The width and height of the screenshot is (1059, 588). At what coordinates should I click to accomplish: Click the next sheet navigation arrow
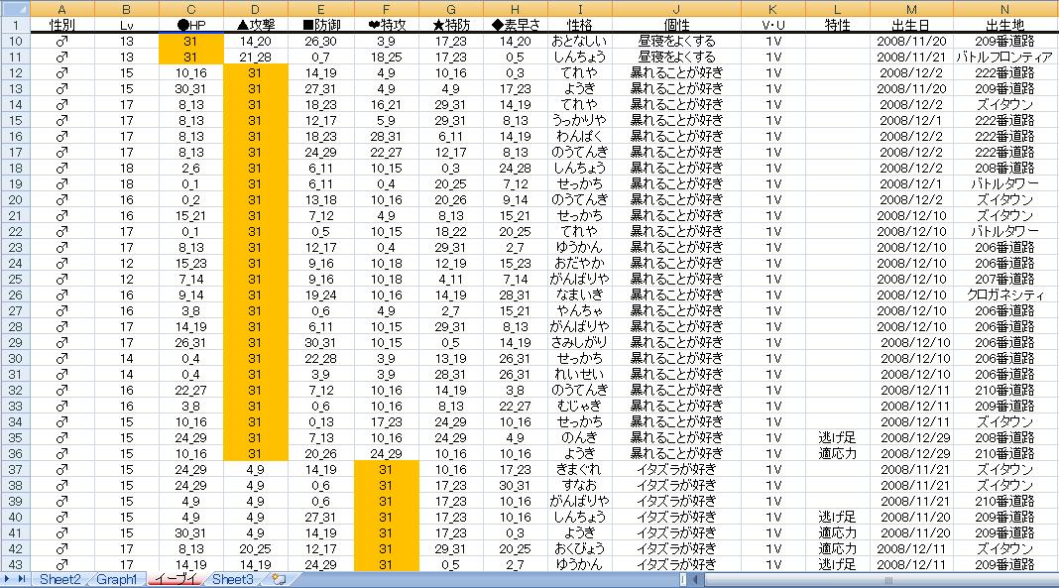(8, 579)
